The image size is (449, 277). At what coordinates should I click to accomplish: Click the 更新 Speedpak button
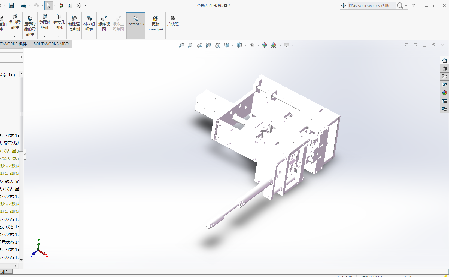156,23
